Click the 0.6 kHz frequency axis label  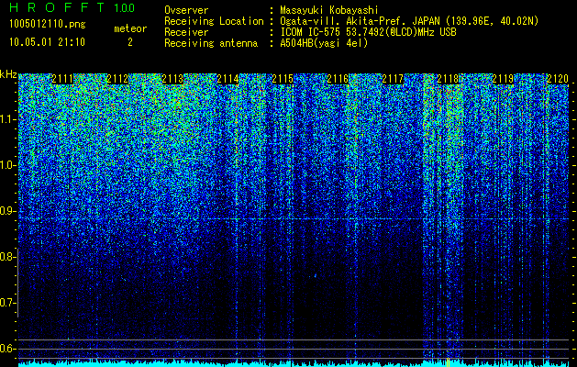pyautogui.click(x=7, y=349)
